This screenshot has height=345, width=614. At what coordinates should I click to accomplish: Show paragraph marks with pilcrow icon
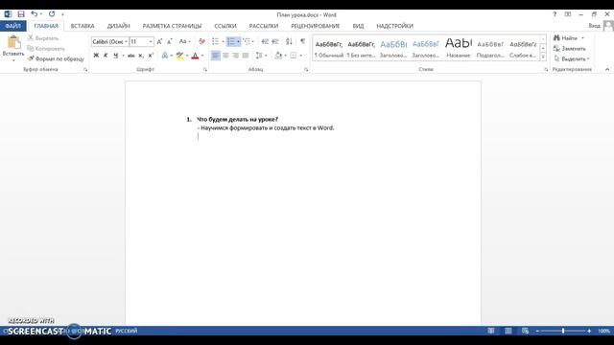point(303,41)
